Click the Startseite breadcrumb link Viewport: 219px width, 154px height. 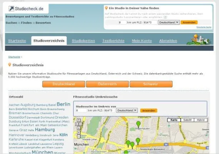pos(14,57)
